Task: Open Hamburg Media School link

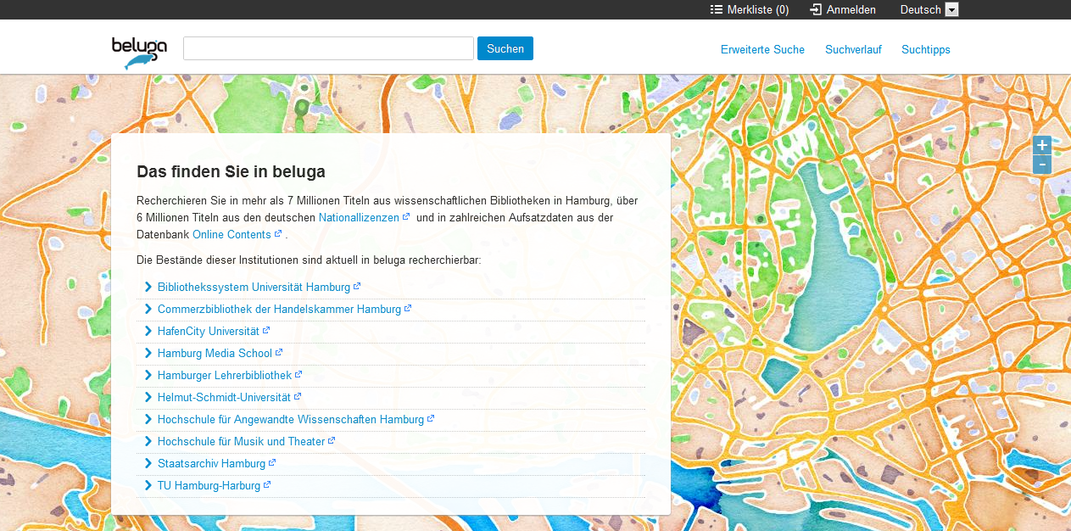Action: click(x=215, y=353)
